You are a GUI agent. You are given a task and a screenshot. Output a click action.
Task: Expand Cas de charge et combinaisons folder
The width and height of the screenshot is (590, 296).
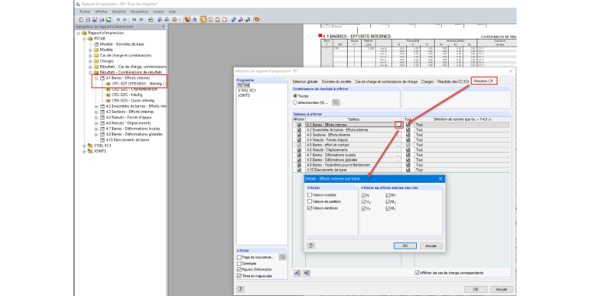click(90, 55)
